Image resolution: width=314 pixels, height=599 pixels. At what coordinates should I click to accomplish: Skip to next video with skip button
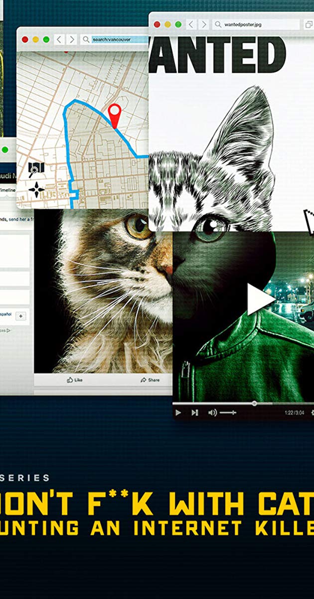195,412
